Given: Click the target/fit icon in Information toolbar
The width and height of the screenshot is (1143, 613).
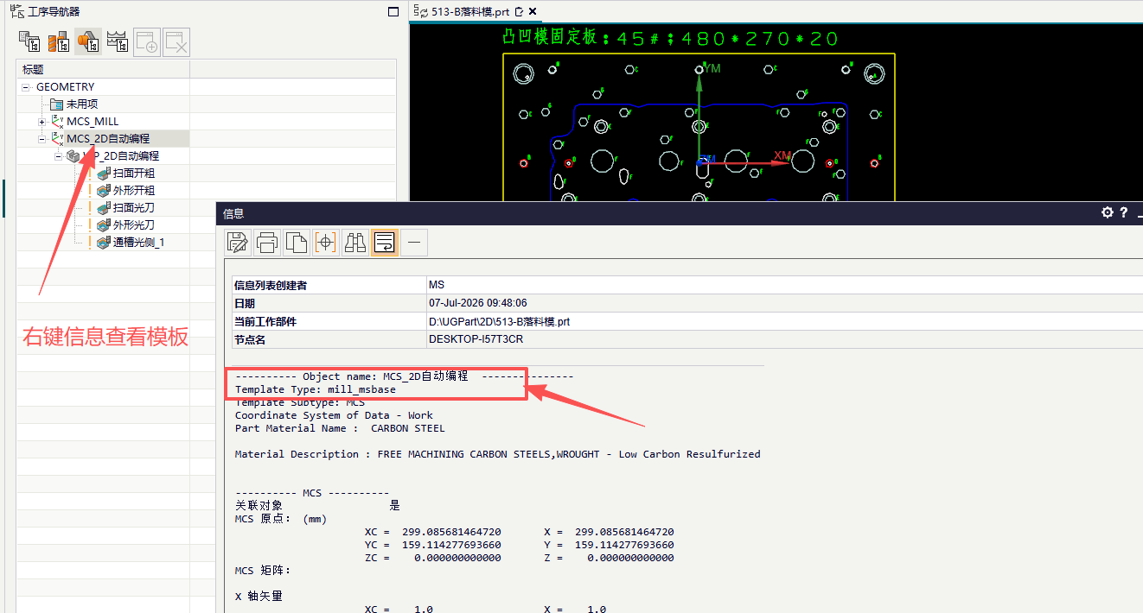Looking at the screenshot, I should (326, 243).
